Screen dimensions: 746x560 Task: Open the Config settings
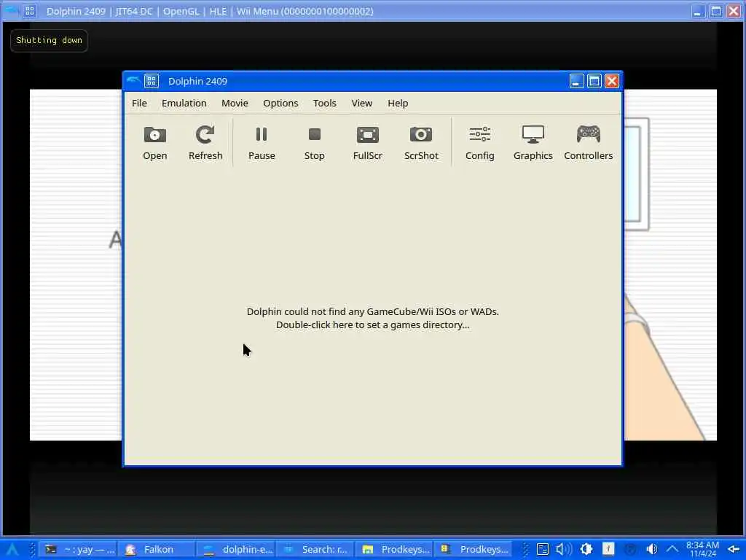(x=479, y=143)
